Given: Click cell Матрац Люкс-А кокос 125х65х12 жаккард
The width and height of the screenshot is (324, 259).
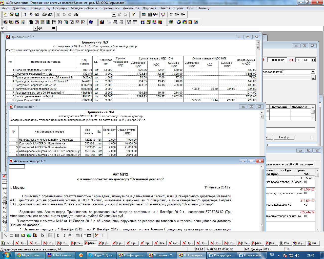Looking at the screenshot, I should coord(49,140).
